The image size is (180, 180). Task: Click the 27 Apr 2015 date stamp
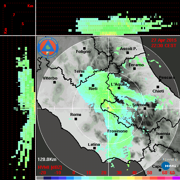(164, 40)
